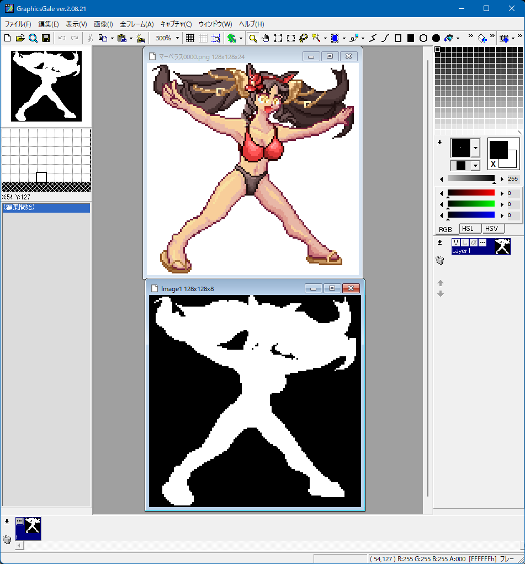Image resolution: width=525 pixels, height=564 pixels.
Task: Click the Add Frame filmstrip icon
Action: (x=504, y=38)
